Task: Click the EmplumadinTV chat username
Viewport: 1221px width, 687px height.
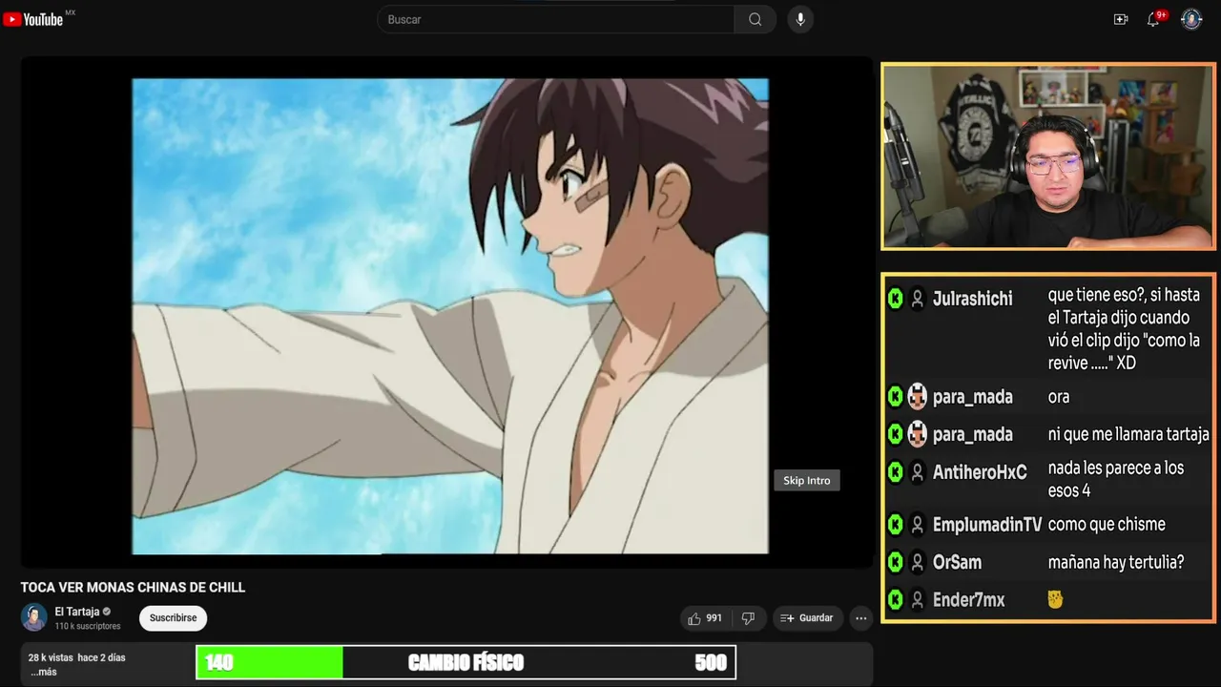Action: point(987,524)
